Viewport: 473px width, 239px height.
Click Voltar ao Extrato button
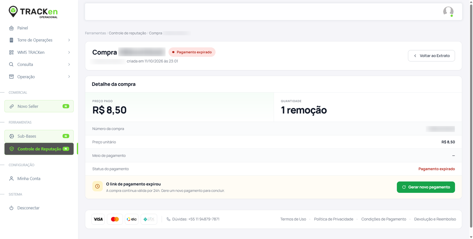(x=431, y=56)
